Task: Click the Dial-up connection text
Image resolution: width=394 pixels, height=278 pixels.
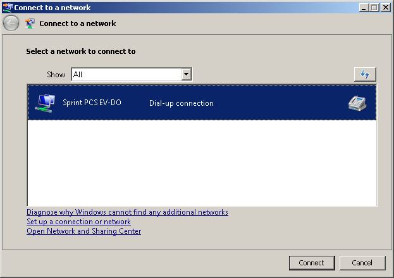Action: [x=182, y=103]
